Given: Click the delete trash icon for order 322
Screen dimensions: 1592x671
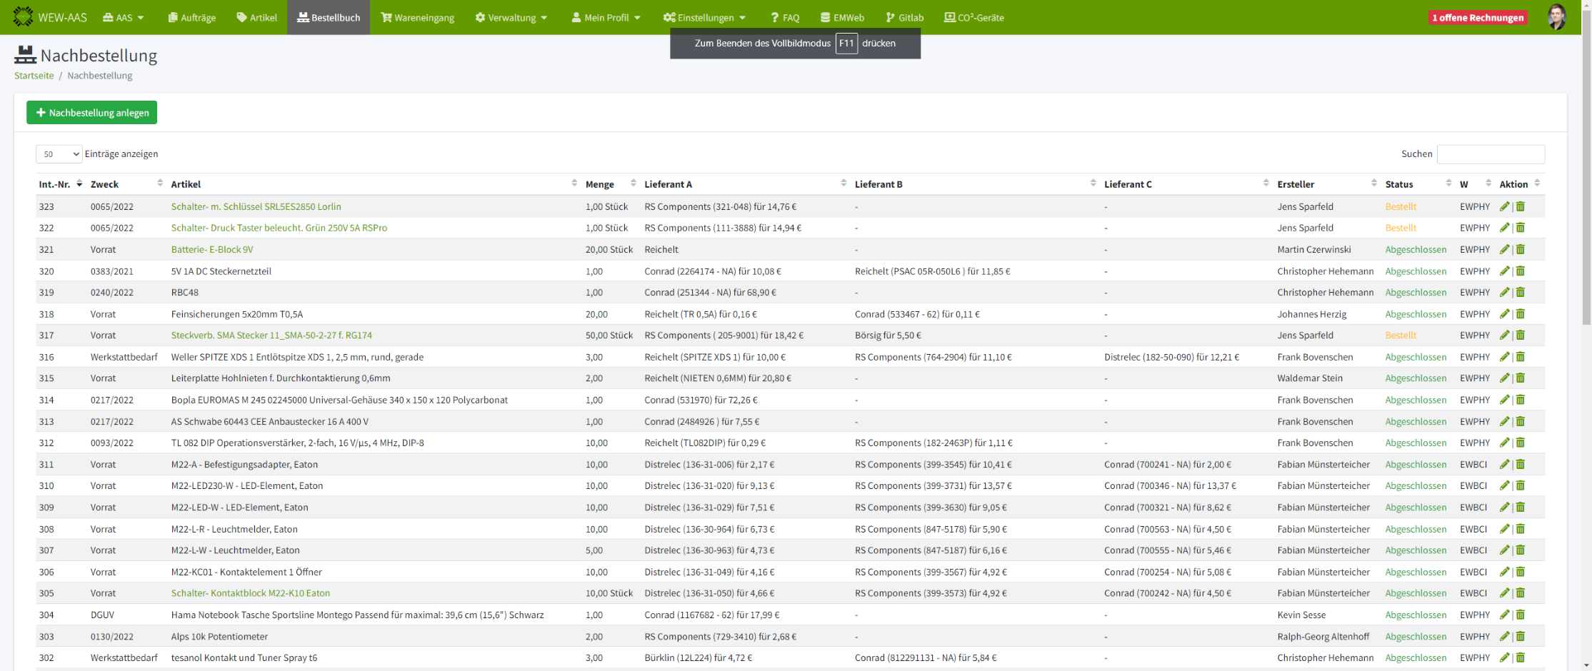Looking at the screenshot, I should point(1521,228).
